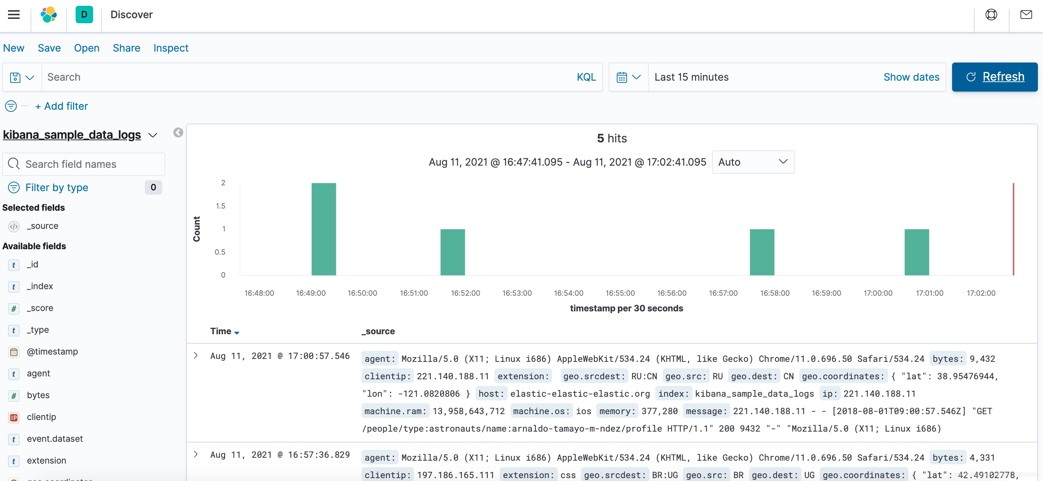Select the clientip available field

(x=41, y=417)
